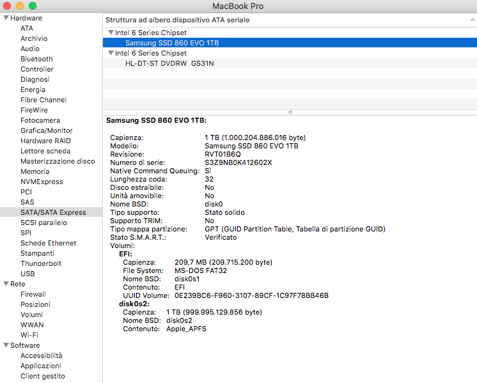Image resolution: width=477 pixels, height=383 pixels.
Task: Click the bold disk0s2 volume heading
Action: pyautogui.click(x=134, y=304)
